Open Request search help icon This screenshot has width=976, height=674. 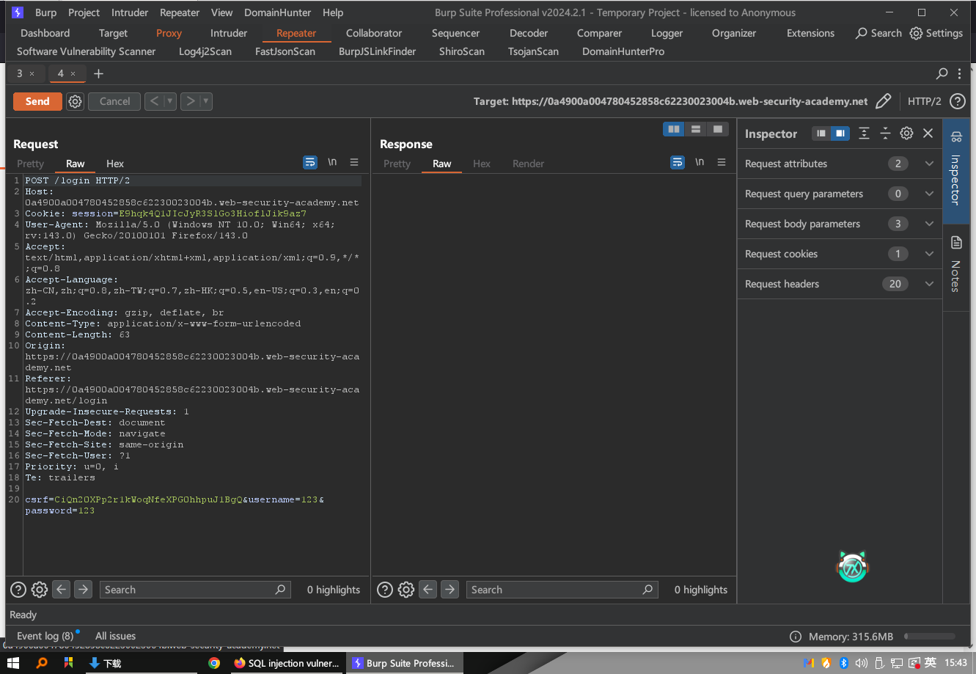click(18, 589)
